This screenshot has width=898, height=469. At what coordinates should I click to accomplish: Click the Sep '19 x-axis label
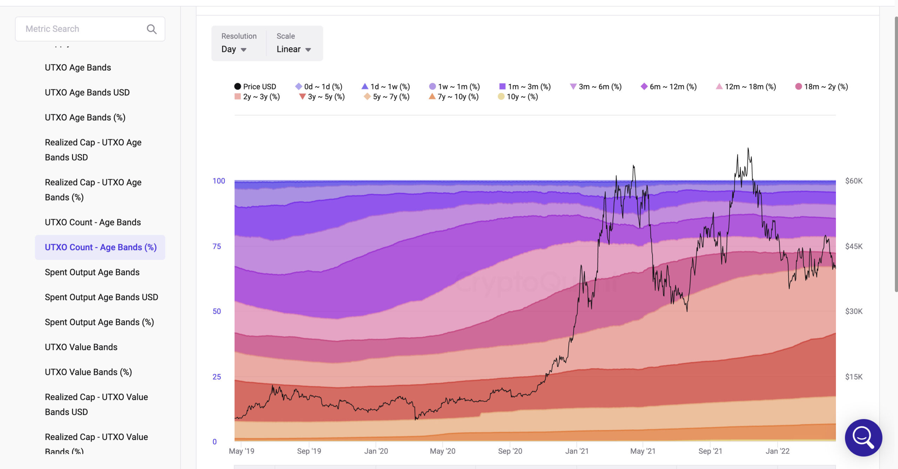click(x=309, y=451)
